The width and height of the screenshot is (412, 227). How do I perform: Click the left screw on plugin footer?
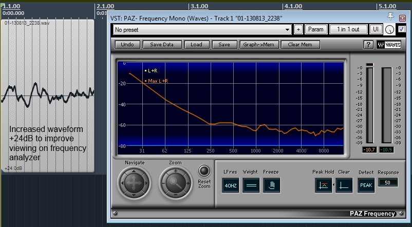click(x=115, y=214)
